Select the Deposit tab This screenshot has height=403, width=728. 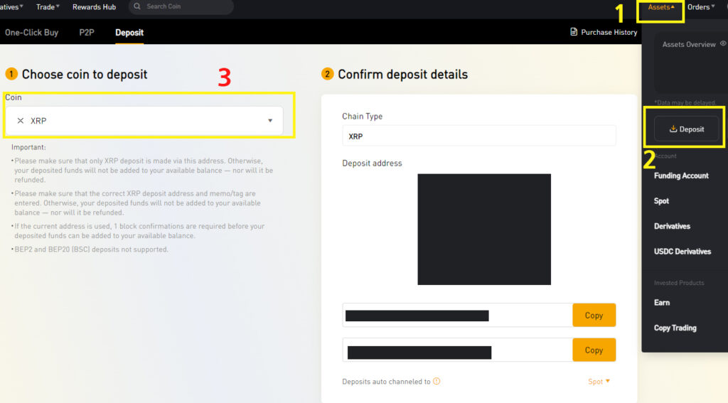[129, 33]
